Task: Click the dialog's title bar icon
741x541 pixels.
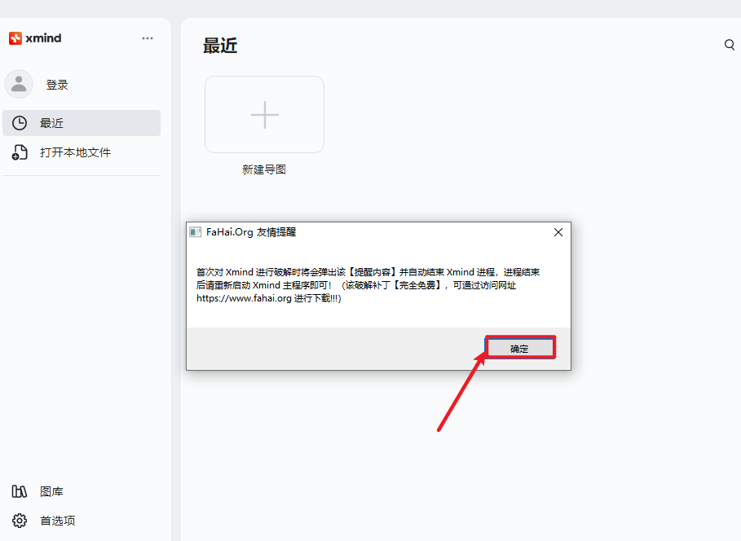Action: click(196, 232)
